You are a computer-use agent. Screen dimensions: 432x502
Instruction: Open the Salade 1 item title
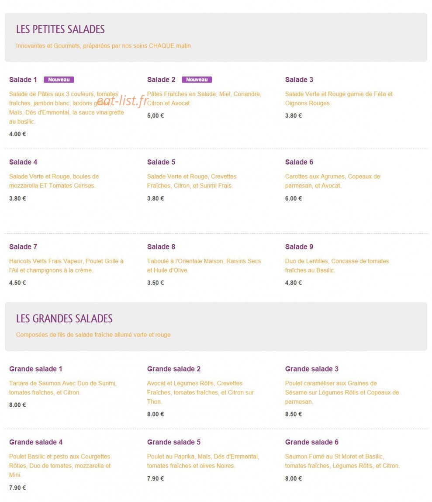coord(23,80)
